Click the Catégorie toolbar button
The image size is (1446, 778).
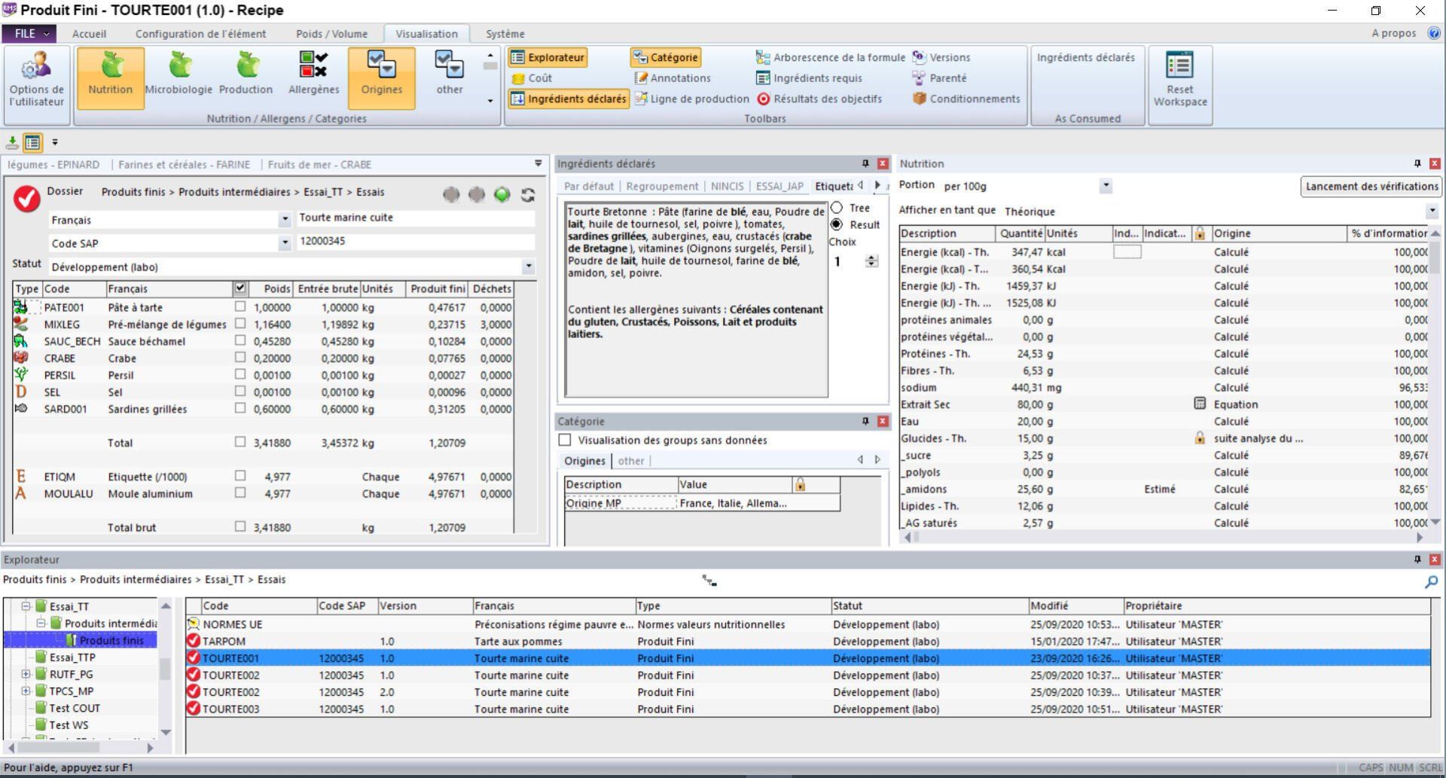[666, 56]
